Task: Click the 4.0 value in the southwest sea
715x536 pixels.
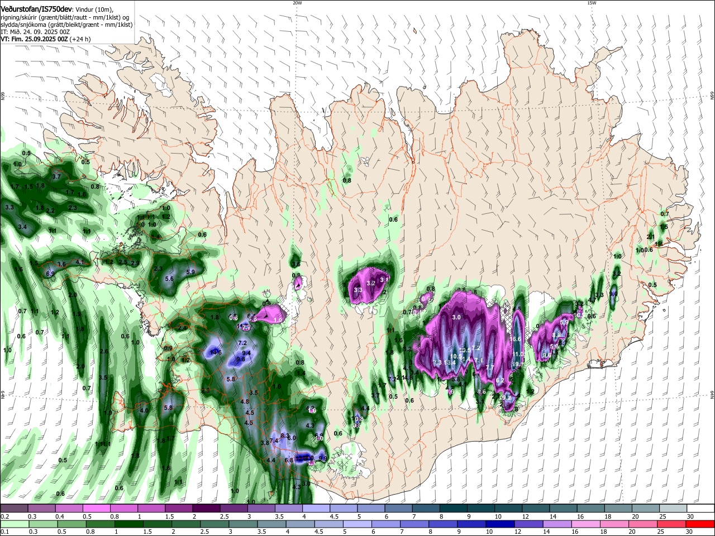Action: (x=144, y=410)
